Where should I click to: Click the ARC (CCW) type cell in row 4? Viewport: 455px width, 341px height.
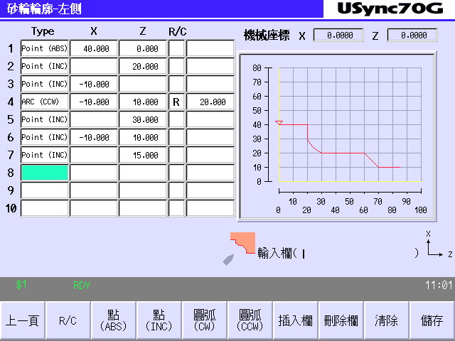tap(44, 102)
